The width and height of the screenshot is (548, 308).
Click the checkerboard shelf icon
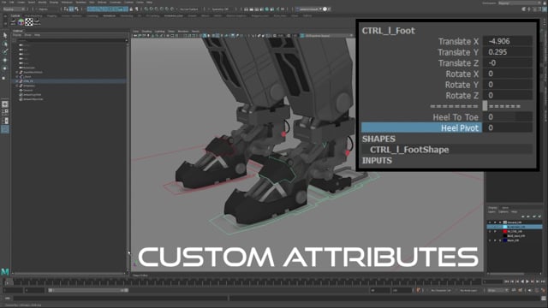pyautogui.click(x=28, y=22)
